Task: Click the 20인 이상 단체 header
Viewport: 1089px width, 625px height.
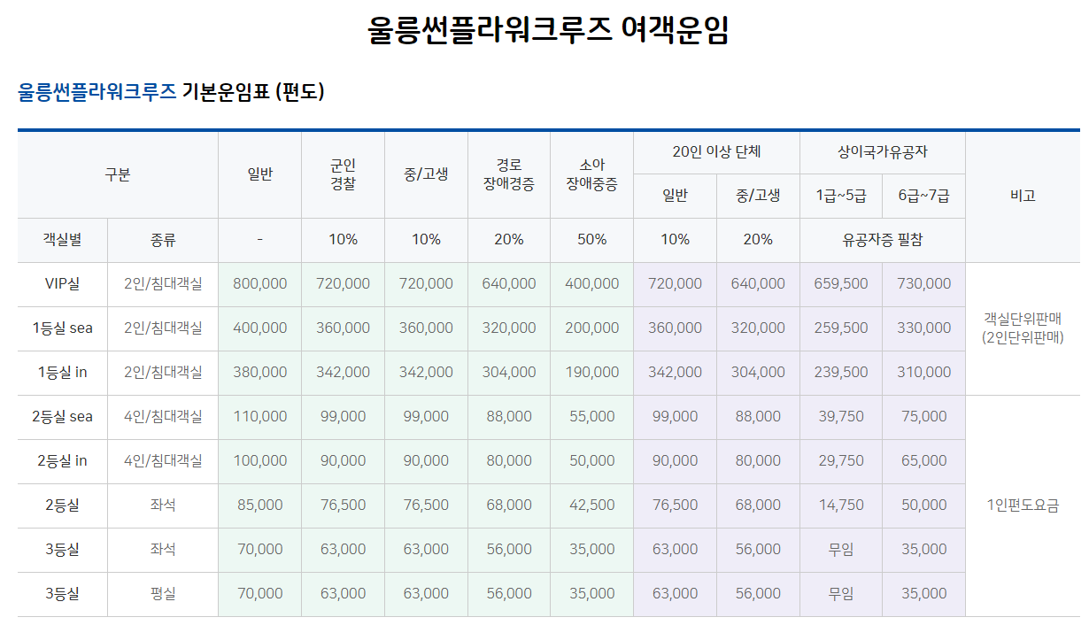Action: 717,152
